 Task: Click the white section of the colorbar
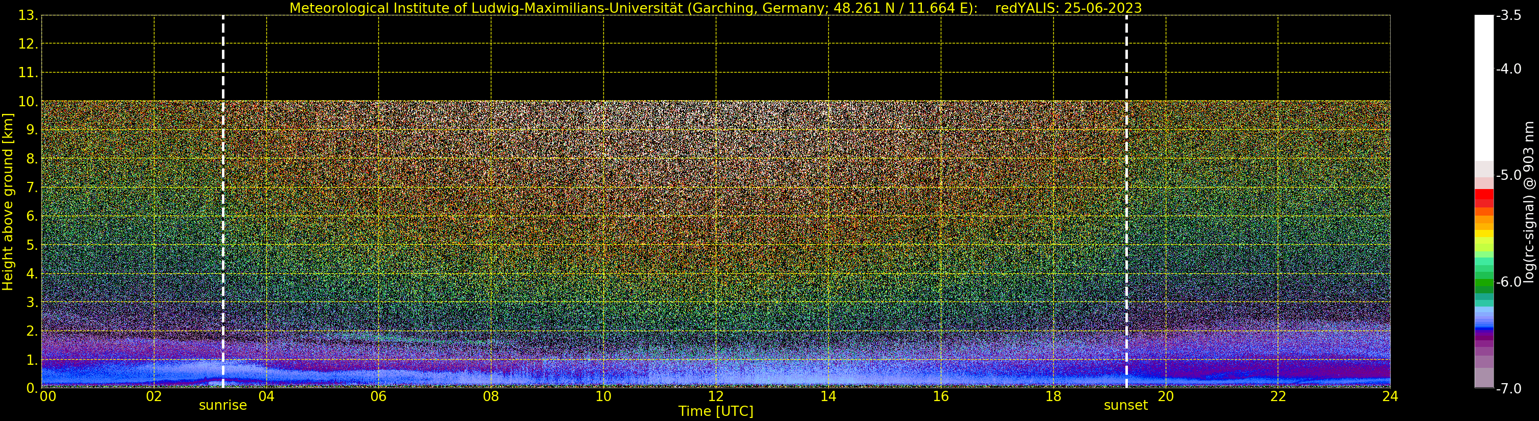(1484, 88)
